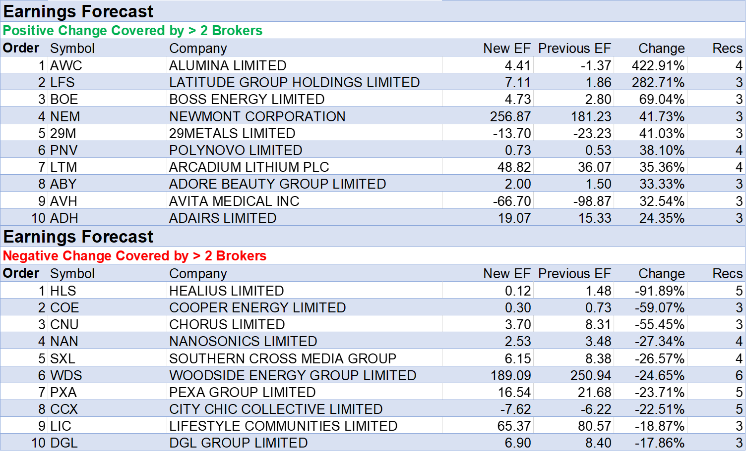Select the -7.62 New EF value
746x451 pixels.
[515, 409]
